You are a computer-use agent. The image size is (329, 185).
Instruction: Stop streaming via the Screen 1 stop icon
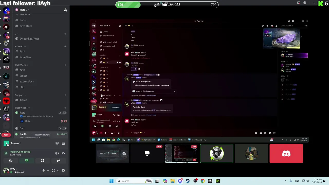point(57,143)
